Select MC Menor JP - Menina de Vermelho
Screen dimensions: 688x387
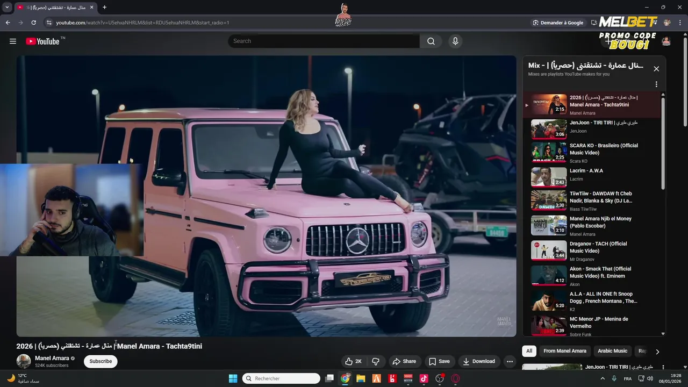591,326
